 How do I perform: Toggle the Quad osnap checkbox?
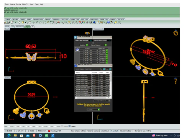click(x=43, y=127)
